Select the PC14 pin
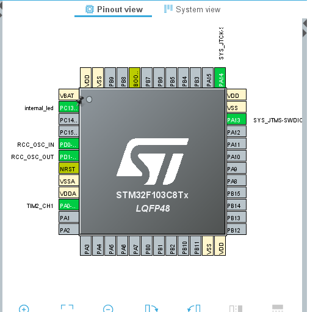The width and height of the screenshot is (310, 312). coord(69,119)
